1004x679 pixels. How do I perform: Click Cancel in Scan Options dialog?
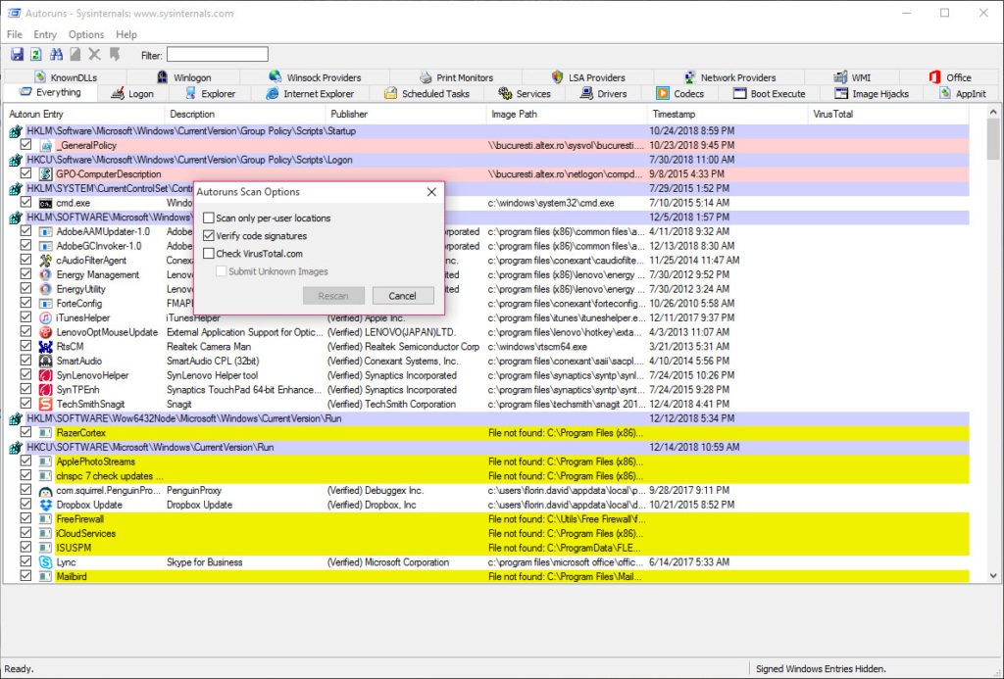tap(402, 296)
